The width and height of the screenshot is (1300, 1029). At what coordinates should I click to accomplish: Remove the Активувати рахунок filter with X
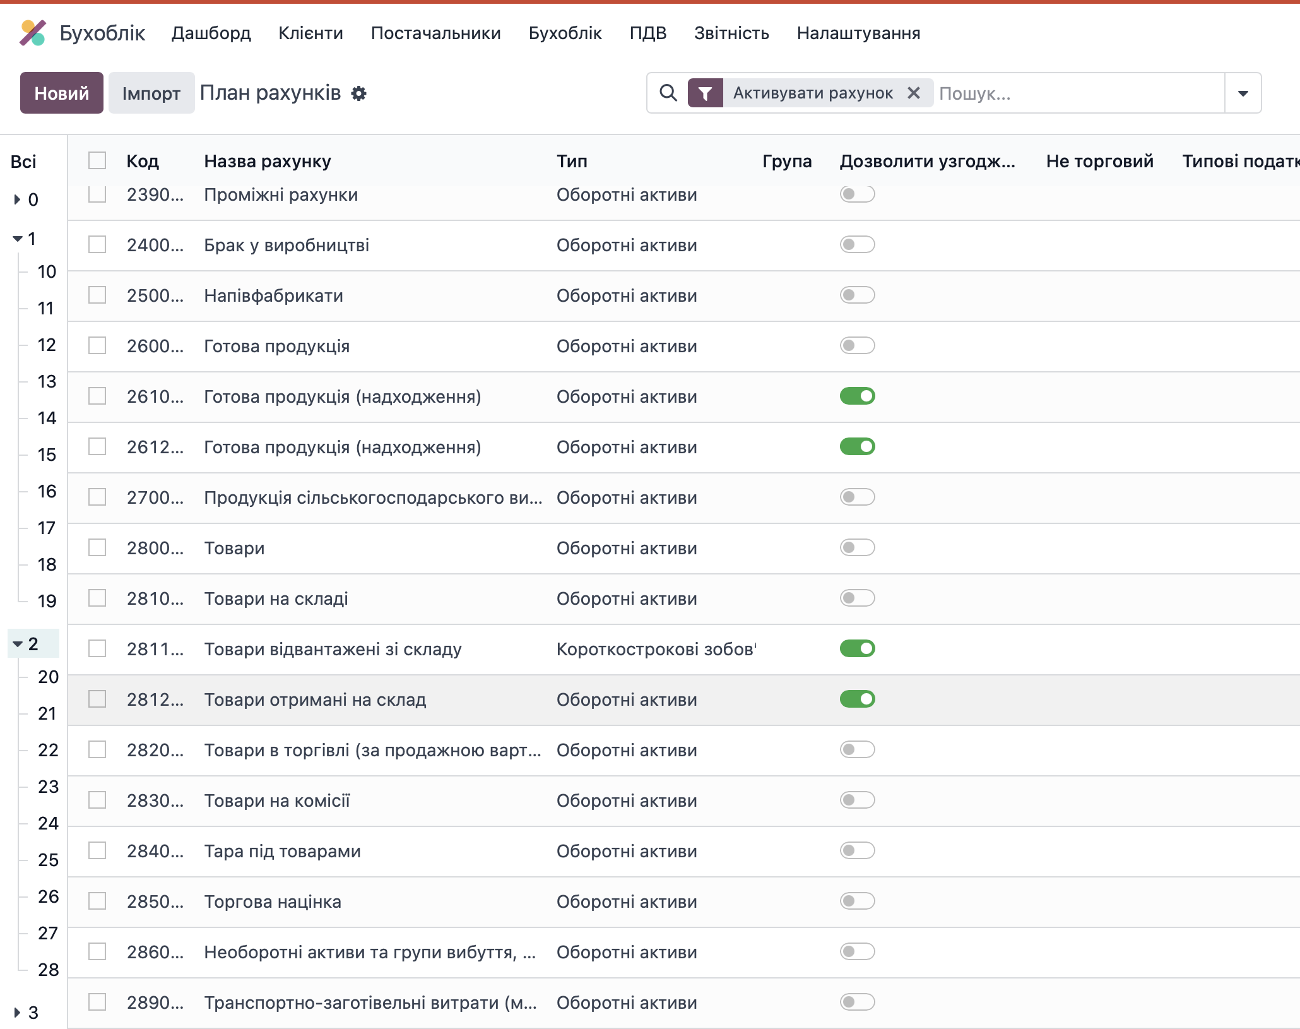(913, 93)
